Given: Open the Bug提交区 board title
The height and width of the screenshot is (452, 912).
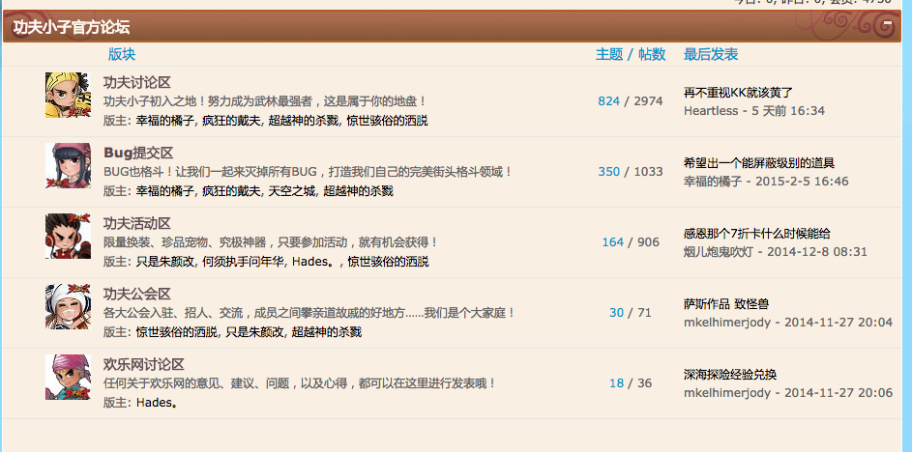Looking at the screenshot, I should pyautogui.click(x=137, y=153).
